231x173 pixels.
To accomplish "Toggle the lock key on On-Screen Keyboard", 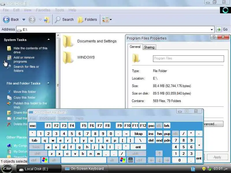I will tap(36, 147).
